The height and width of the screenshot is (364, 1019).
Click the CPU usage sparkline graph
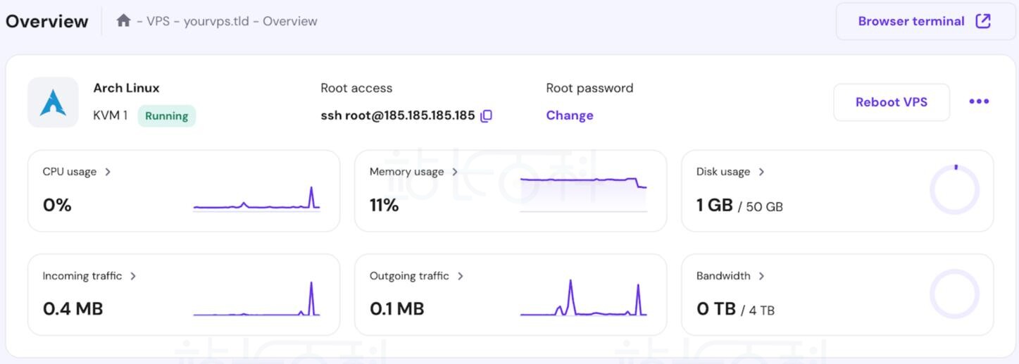pos(256,199)
